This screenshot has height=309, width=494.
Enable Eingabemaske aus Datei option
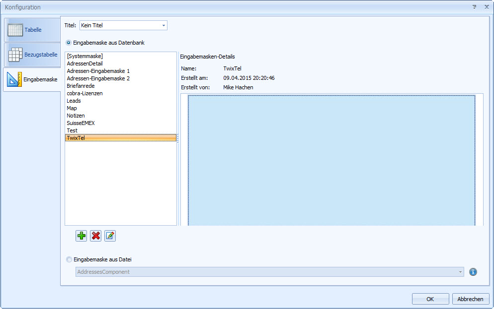click(69, 259)
